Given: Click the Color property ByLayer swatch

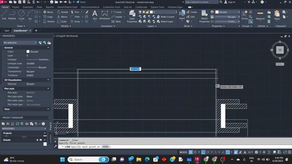Looking at the screenshot, I should (x=28, y=51).
